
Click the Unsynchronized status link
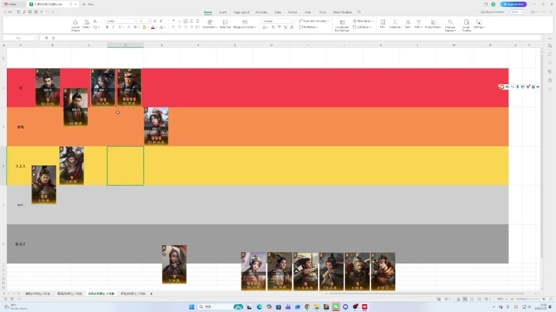click(x=493, y=12)
